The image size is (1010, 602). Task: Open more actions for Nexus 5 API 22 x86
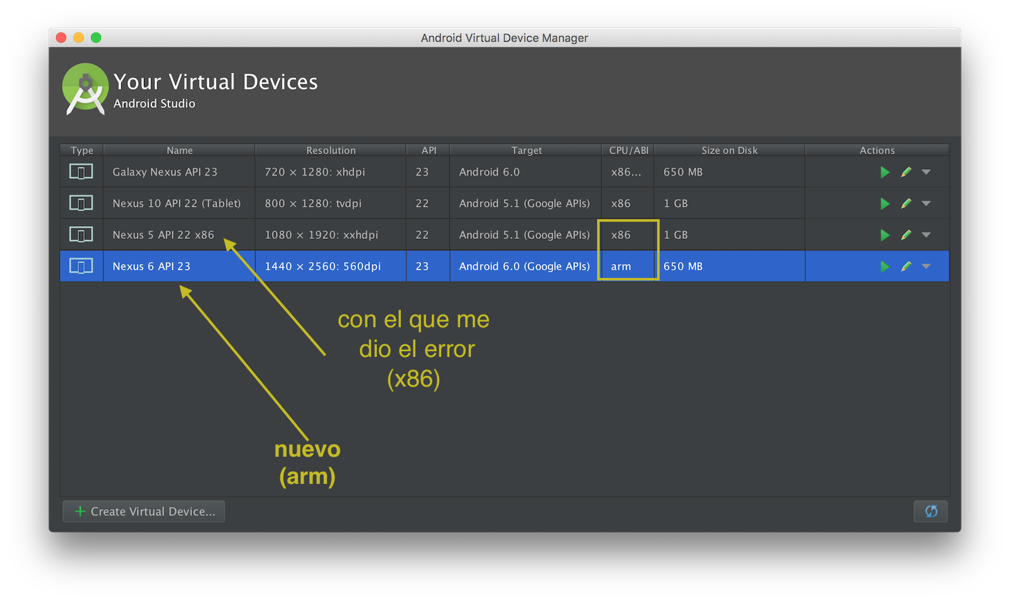(926, 235)
